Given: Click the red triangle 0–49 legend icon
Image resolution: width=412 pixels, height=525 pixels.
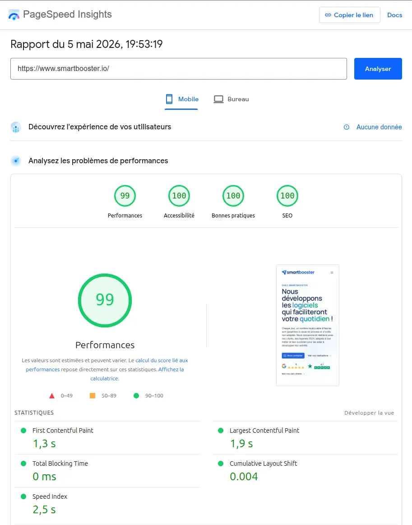Looking at the screenshot, I should pyautogui.click(x=52, y=396).
